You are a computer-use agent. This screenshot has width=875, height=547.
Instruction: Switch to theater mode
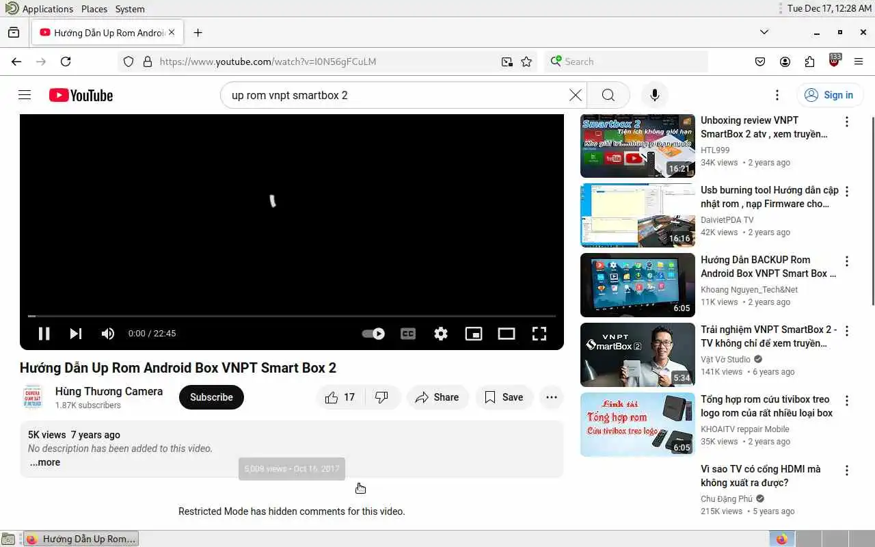tap(507, 334)
